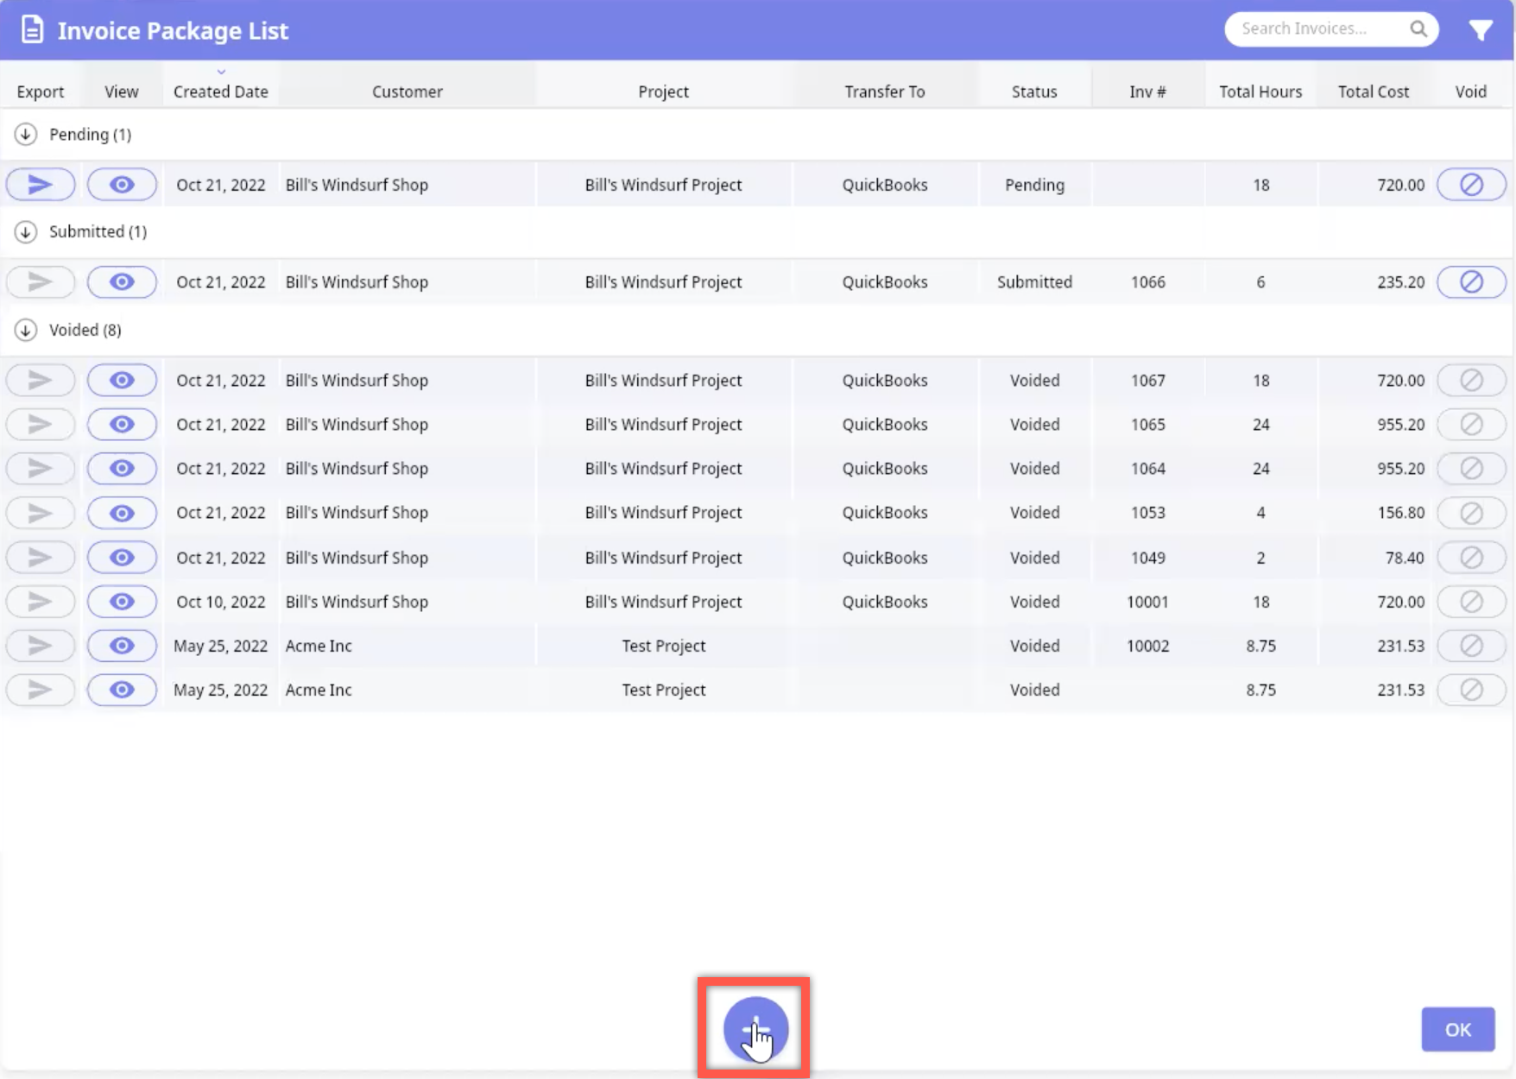Void the Submitted invoice 1066

[1471, 282]
